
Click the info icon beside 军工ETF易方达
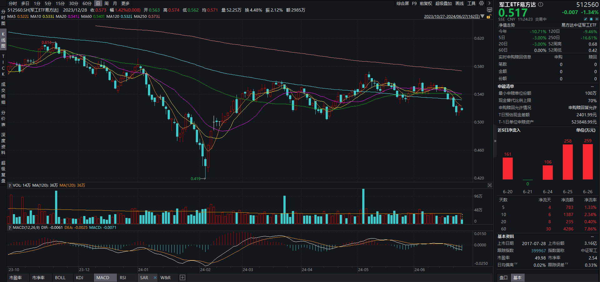pyautogui.click(x=541, y=5)
